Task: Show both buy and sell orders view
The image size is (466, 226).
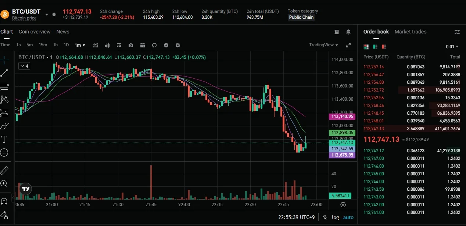Action: [366, 47]
